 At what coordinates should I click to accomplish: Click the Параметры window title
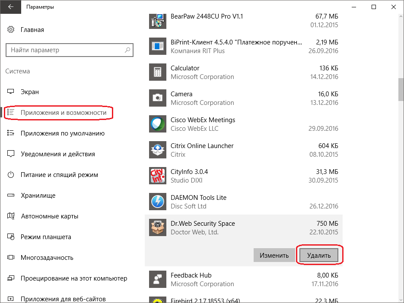pyautogui.click(x=40, y=7)
